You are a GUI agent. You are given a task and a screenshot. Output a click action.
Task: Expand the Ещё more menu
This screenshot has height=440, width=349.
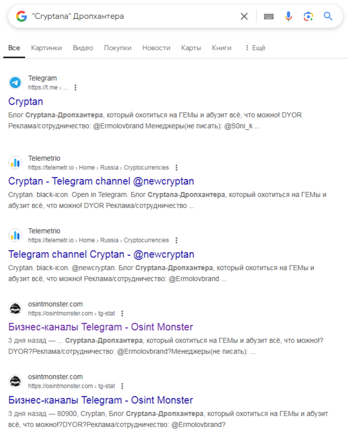[255, 48]
